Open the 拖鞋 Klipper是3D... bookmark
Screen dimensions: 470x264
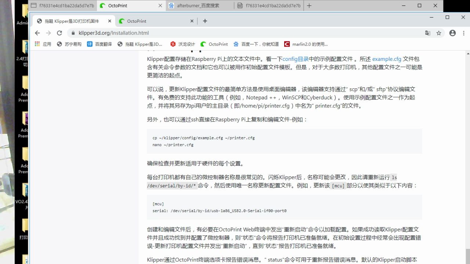[x=140, y=44]
